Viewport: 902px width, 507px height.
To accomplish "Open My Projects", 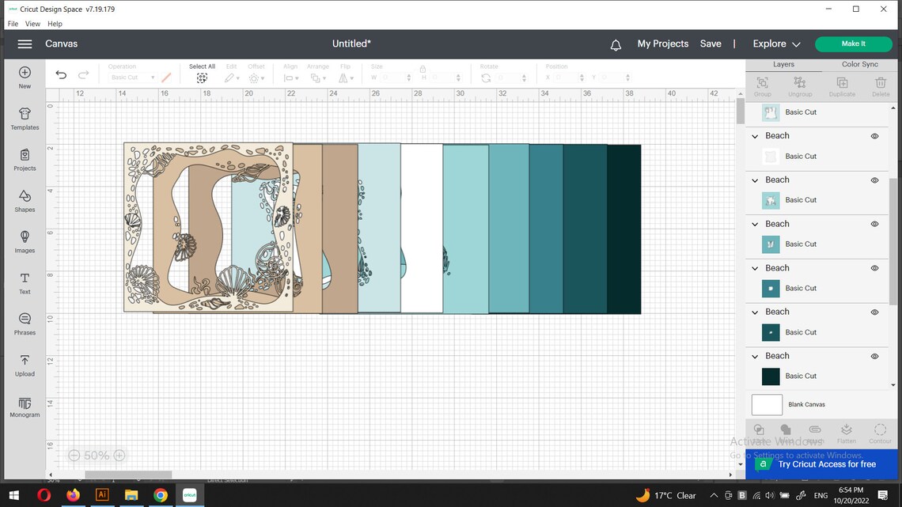I will click(663, 44).
